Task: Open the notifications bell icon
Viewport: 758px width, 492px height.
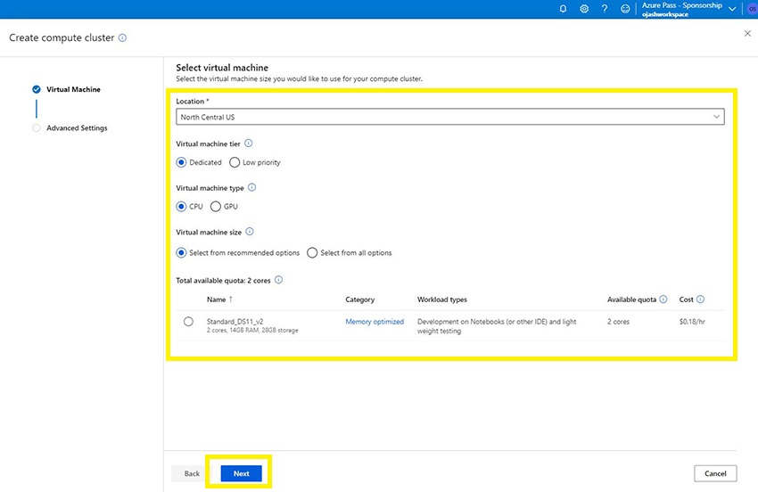Action: click(563, 9)
